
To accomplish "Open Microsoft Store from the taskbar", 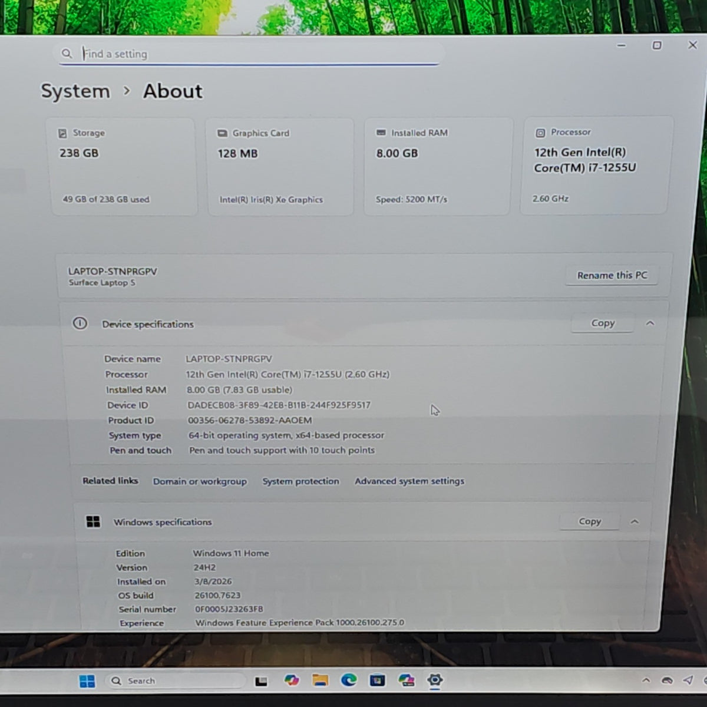I will pos(378,680).
